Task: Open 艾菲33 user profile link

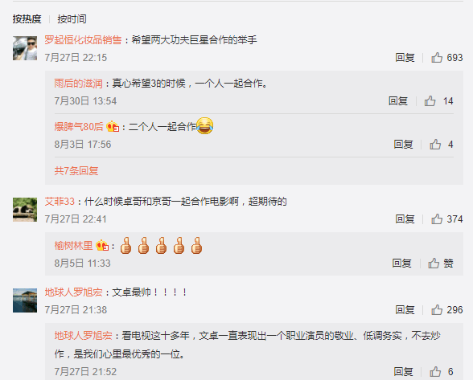Action: coord(60,202)
